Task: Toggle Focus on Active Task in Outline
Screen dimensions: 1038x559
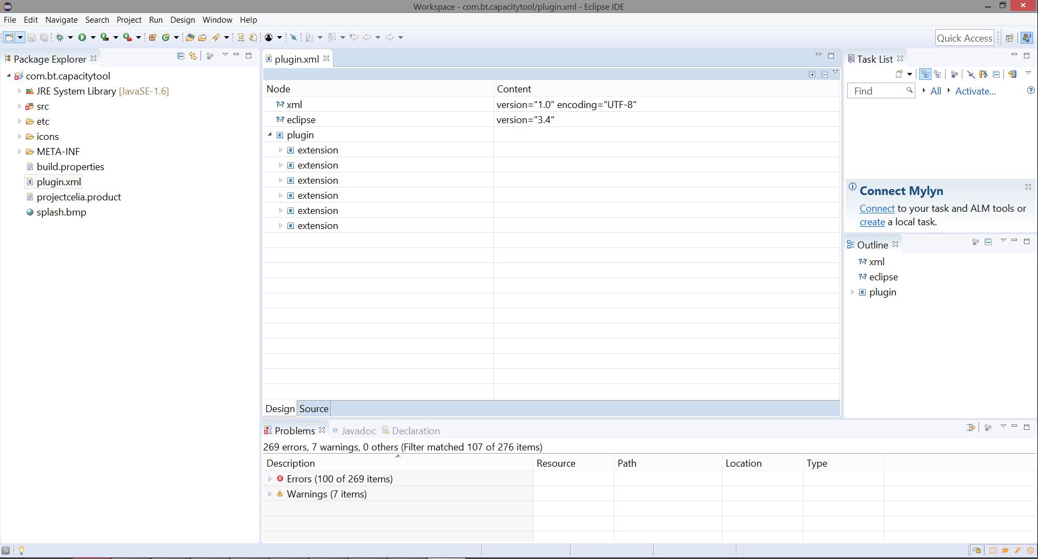Action: click(975, 242)
